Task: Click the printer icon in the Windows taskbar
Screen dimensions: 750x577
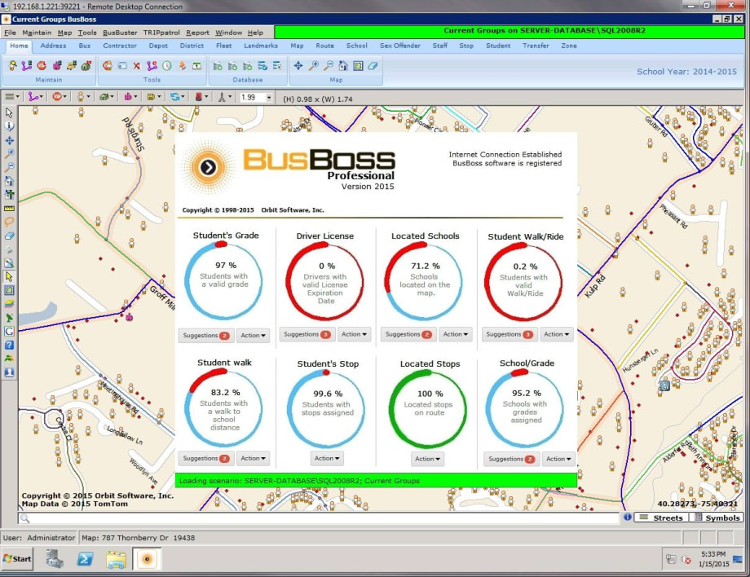Action: [55, 559]
